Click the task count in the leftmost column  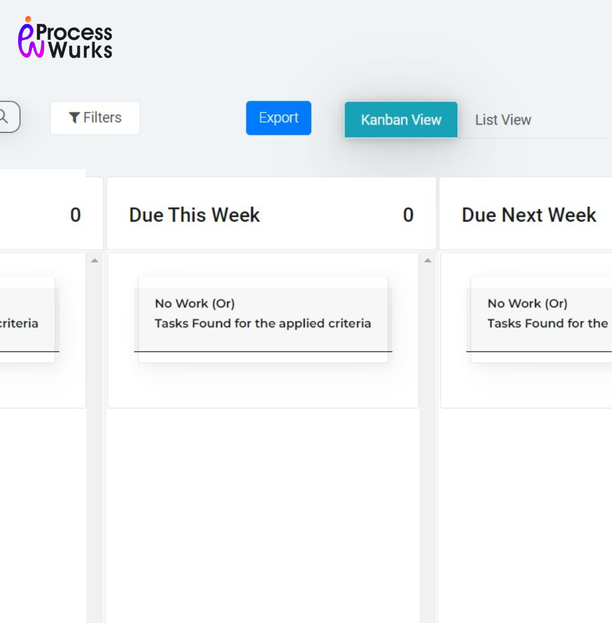tap(75, 215)
